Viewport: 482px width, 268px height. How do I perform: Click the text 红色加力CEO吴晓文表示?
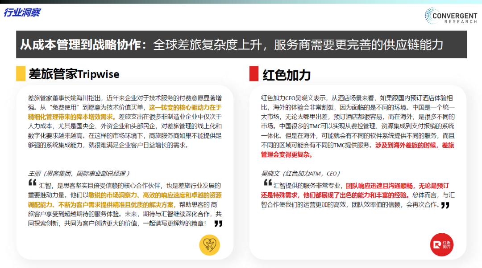point(293,98)
